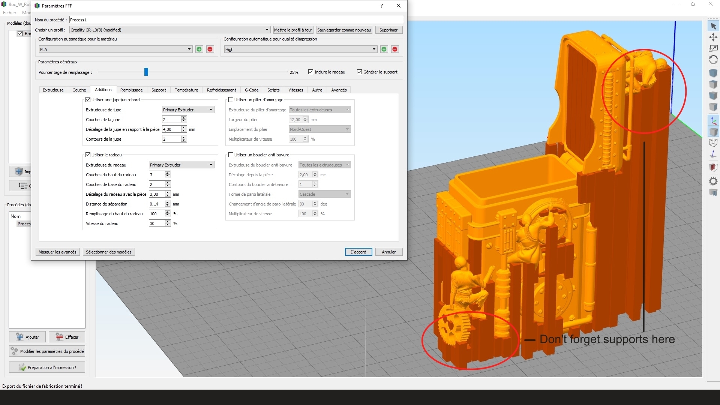720x405 pixels.
Task: Activate the translate models tool
Action: 713,37
